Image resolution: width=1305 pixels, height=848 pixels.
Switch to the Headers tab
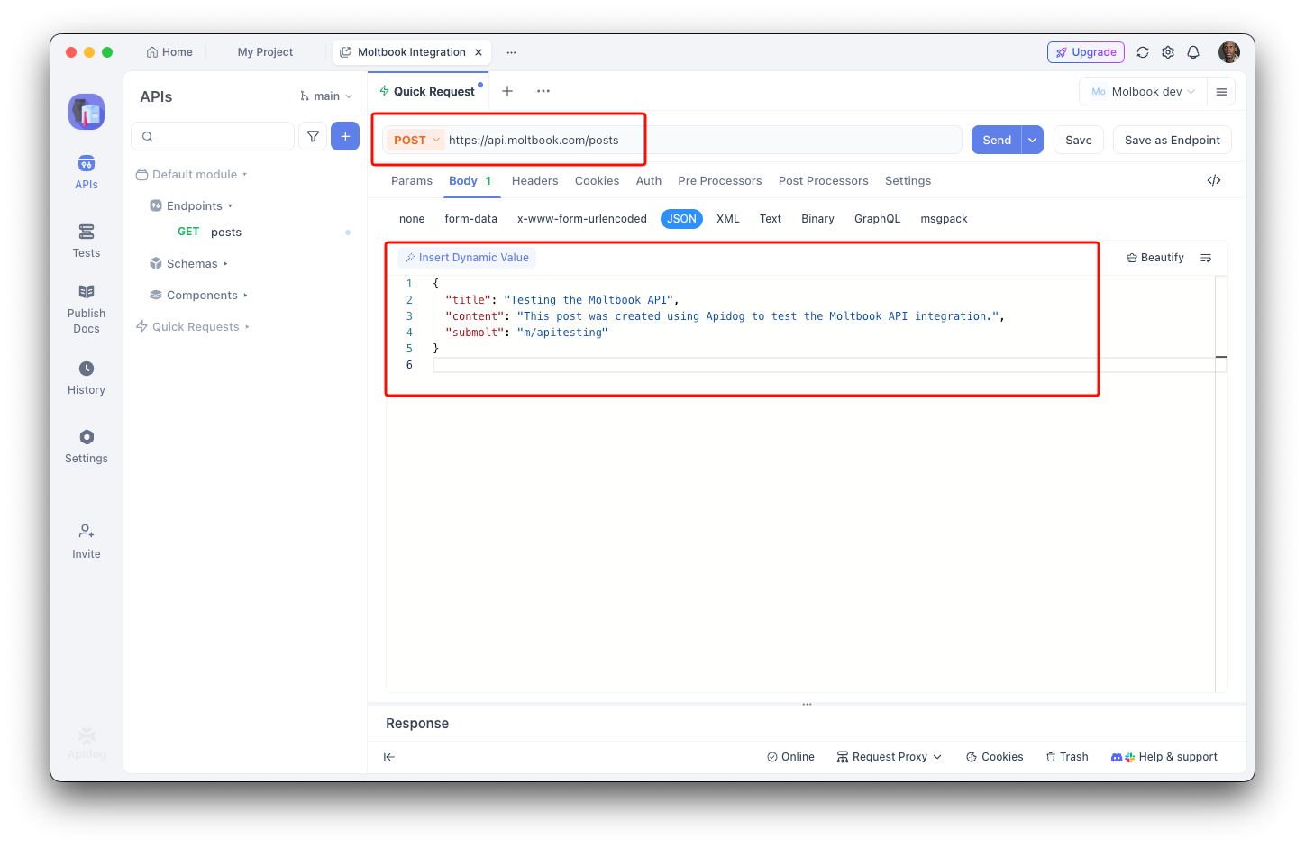[x=535, y=181]
